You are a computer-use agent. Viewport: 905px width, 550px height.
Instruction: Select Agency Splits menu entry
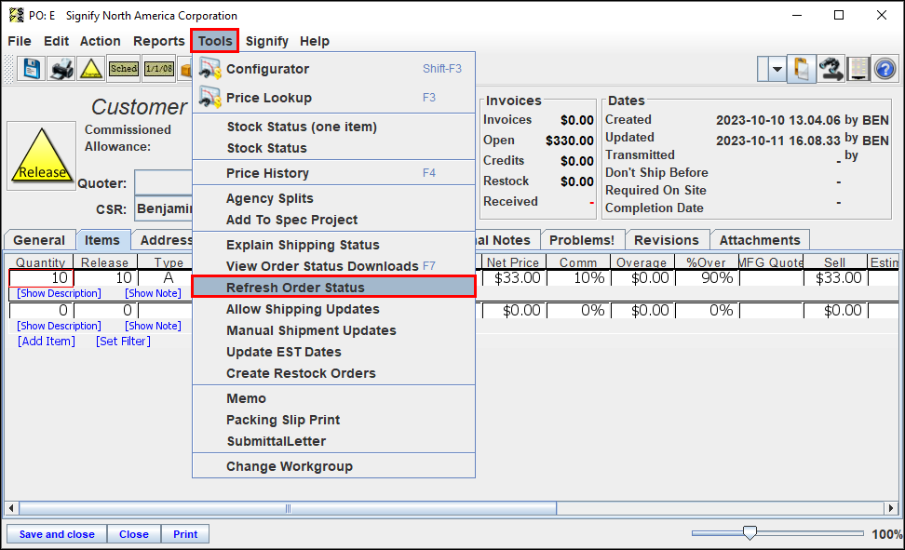click(333, 198)
